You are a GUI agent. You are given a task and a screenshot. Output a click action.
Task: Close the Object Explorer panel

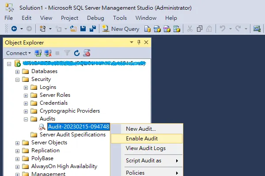click(146, 42)
